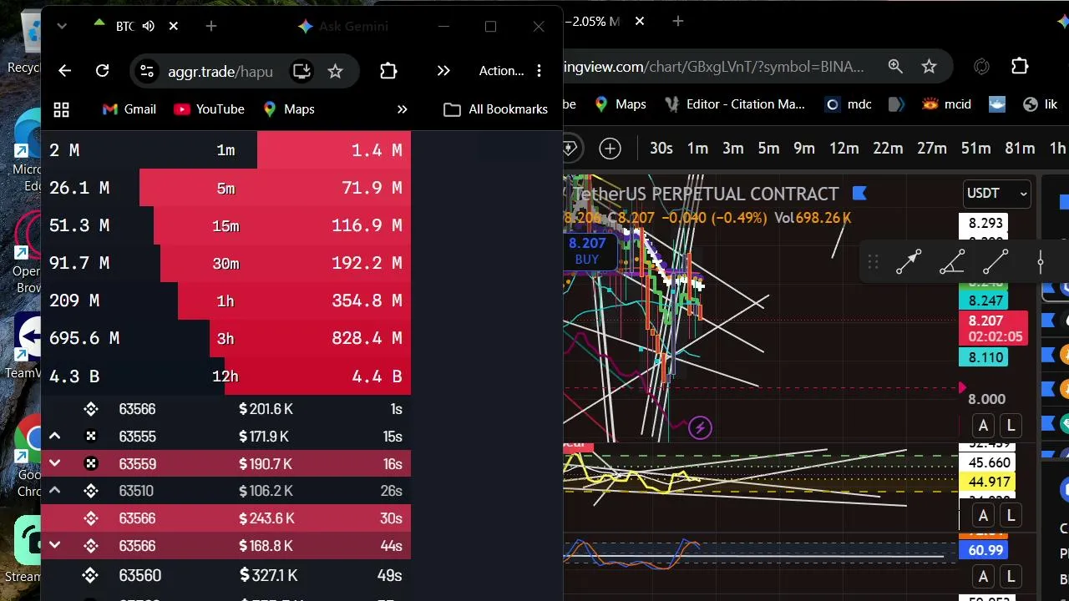1069x601 pixels.
Task: Click the 8.207 BUY button
Action: point(587,250)
